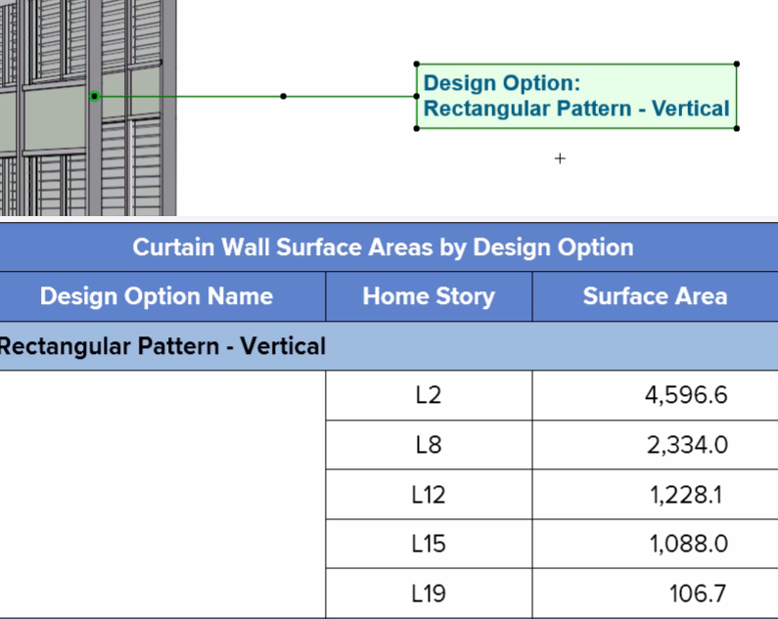Click the 2,334.0 surface area value

[686, 445]
